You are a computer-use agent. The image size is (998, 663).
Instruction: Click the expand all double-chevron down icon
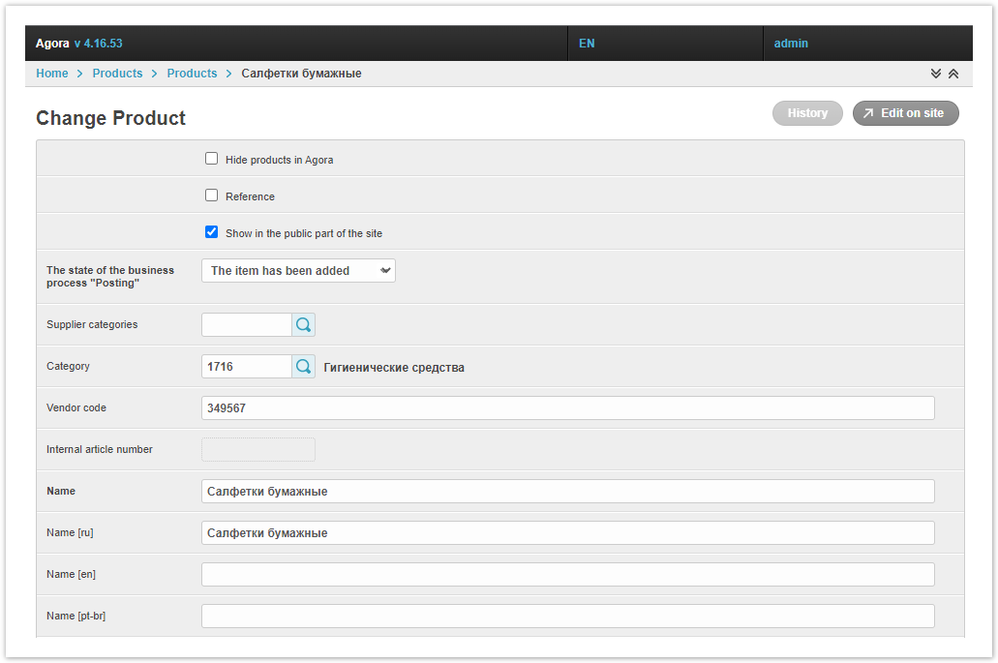pyautogui.click(x=936, y=74)
